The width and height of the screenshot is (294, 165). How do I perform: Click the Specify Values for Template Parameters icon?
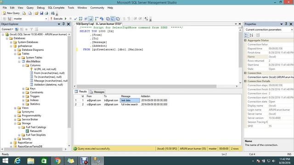146,19
